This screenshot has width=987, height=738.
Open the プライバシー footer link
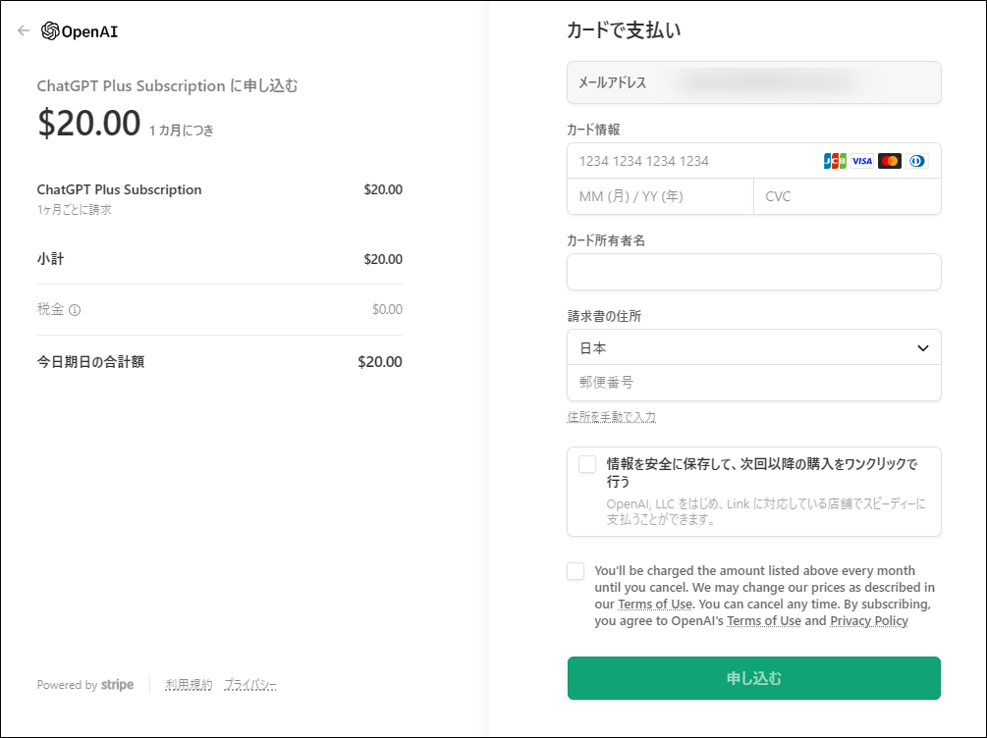tap(249, 685)
